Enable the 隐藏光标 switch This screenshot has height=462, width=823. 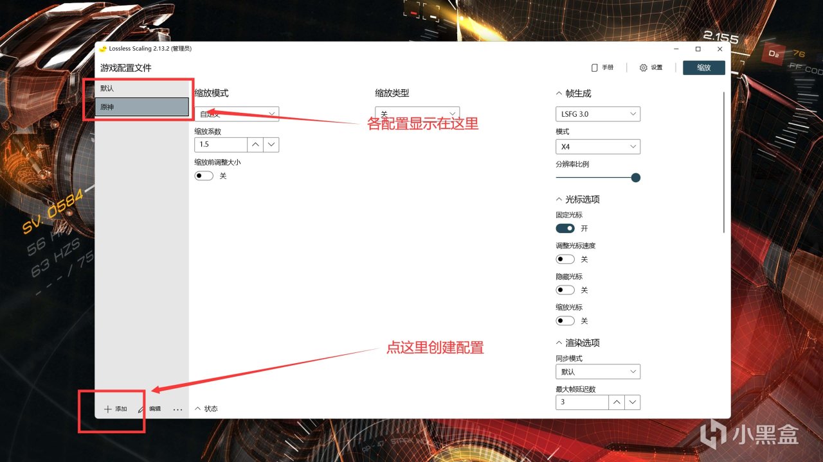pos(565,290)
